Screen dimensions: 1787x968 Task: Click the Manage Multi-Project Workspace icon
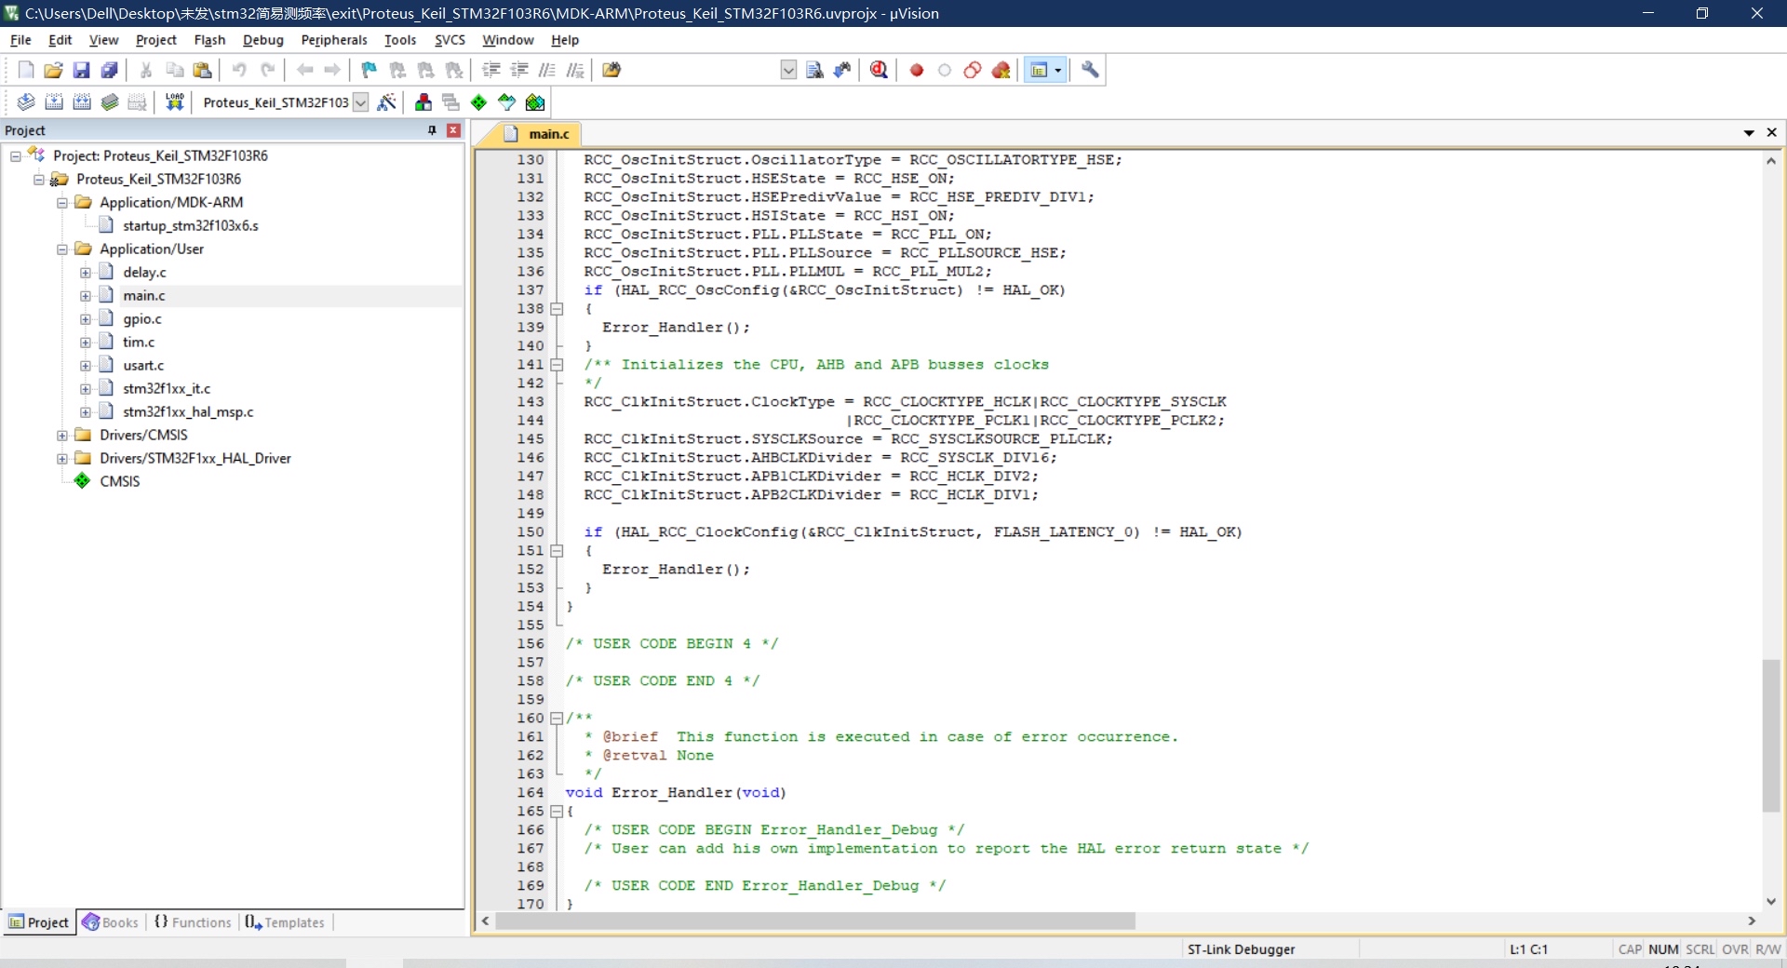(x=451, y=102)
